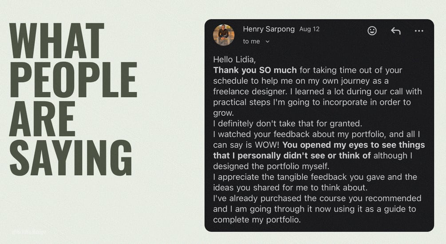Click the large "PEOPLE" heading word

point(73,80)
